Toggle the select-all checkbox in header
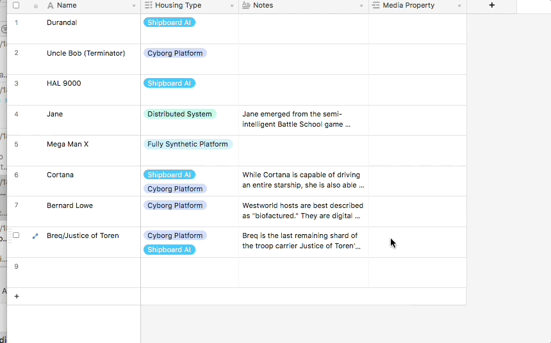The image size is (551, 343). [16, 5]
